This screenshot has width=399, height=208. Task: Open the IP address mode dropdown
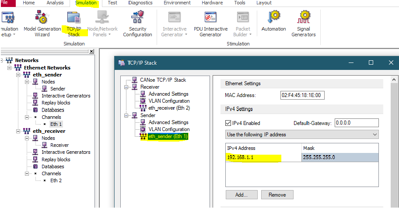302,135
